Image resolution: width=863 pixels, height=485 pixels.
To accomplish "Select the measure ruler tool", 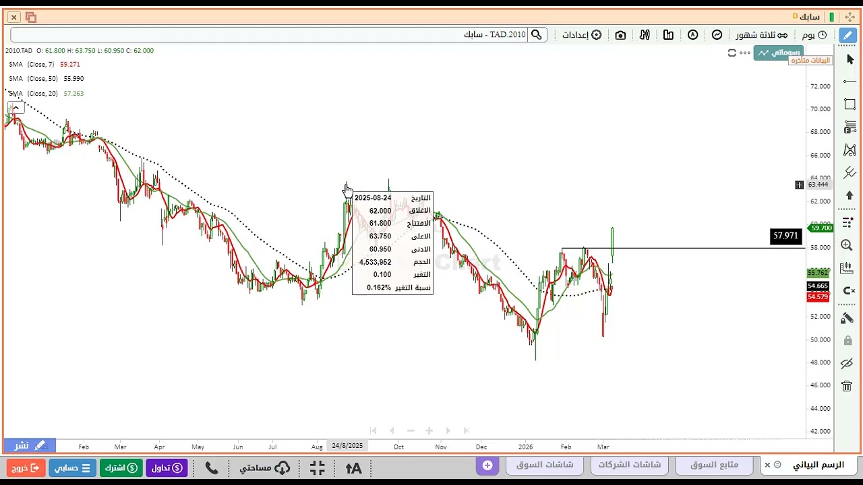I will pyautogui.click(x=847, y=268).
